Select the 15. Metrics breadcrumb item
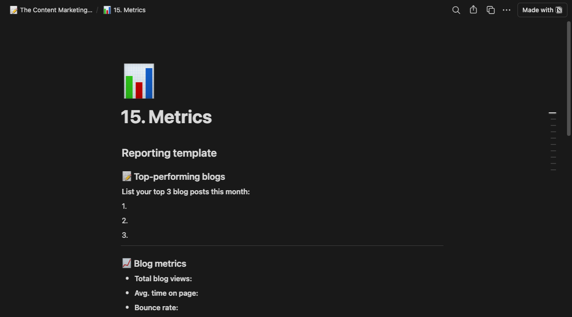This screenshot has width=572, height=317. tap(129, 10)
